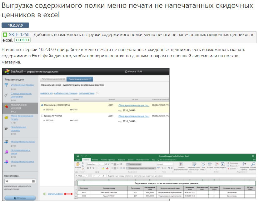This screenshot has width=259, height=202.
Task: Click the Помощь button
Action: coord(20,198)
